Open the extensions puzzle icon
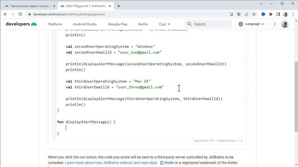This screenshot has height=167, width=298. (271, 14)
